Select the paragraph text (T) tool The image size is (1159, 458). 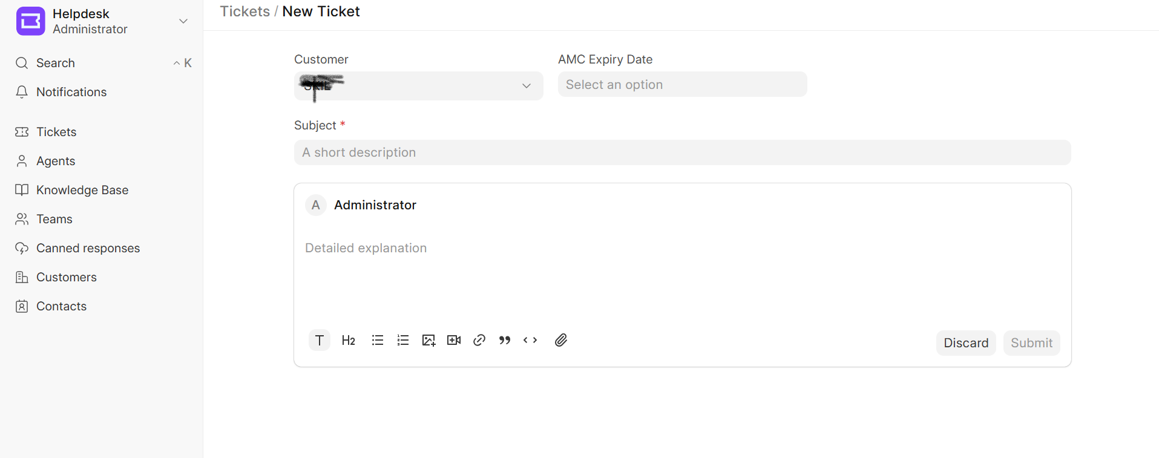(320, 340)
